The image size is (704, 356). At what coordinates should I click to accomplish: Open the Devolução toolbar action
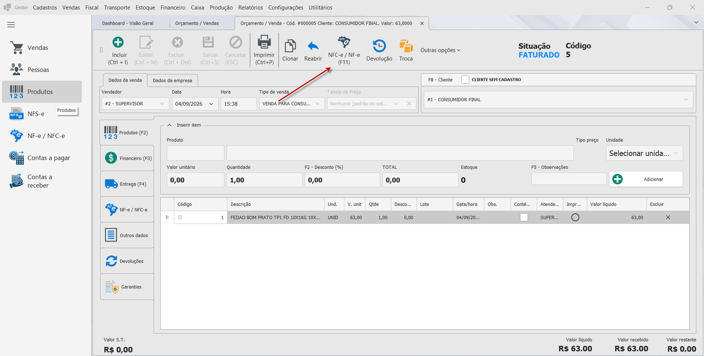tap(379, 50)
